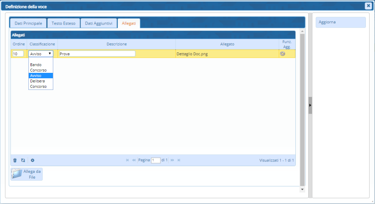
Task: Click the Ordine field with value 10
Action: [x=18, y=54]
